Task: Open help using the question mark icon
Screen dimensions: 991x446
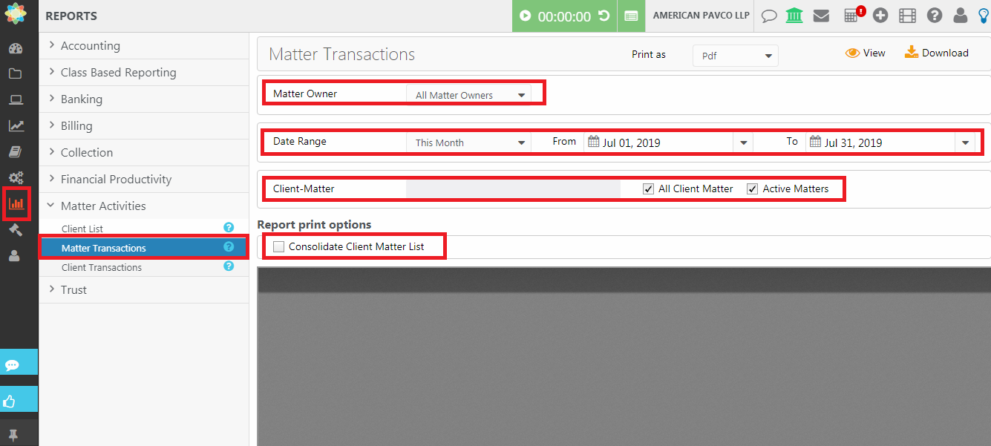Action: point(934,15)
